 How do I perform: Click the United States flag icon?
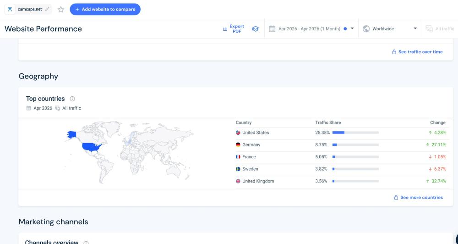[x=238, y=133]
